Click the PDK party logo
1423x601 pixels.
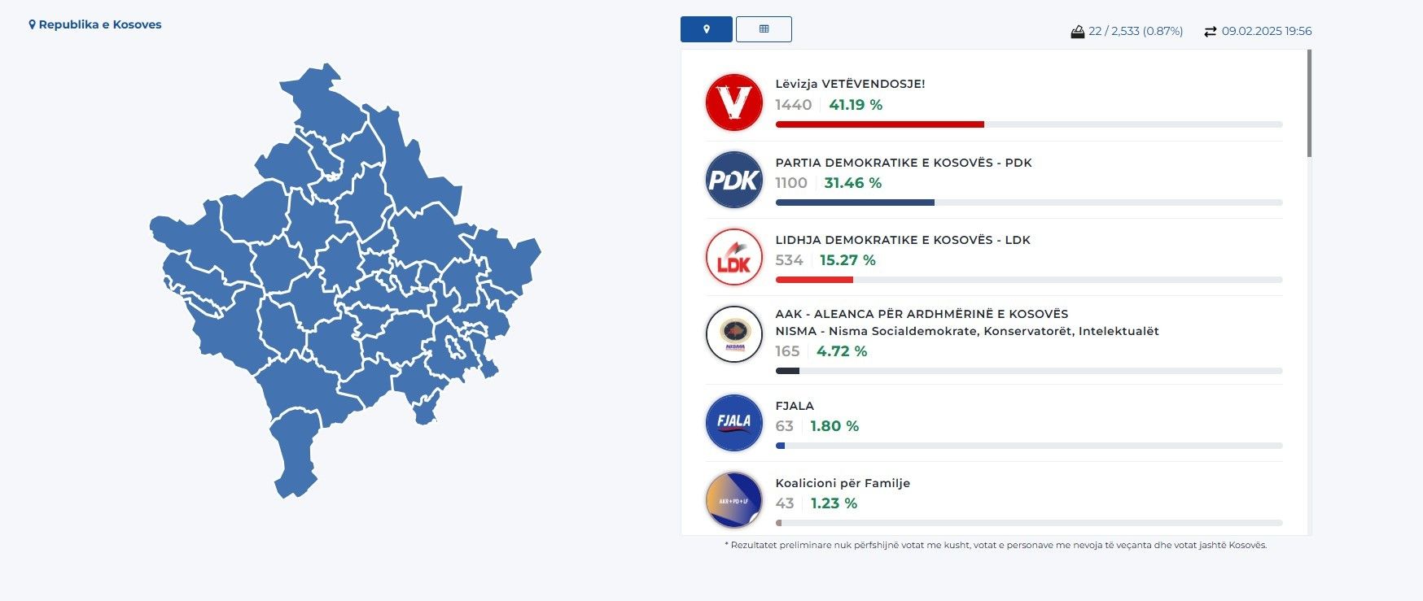point(733,180)
